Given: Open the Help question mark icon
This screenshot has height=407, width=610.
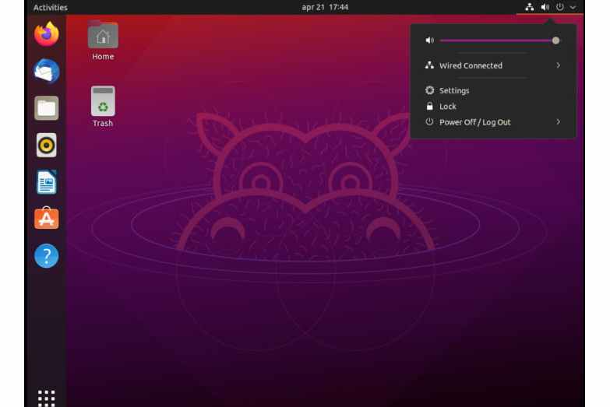Looking at the screenshot, I should pyautogui.click(x=47, y=256).
